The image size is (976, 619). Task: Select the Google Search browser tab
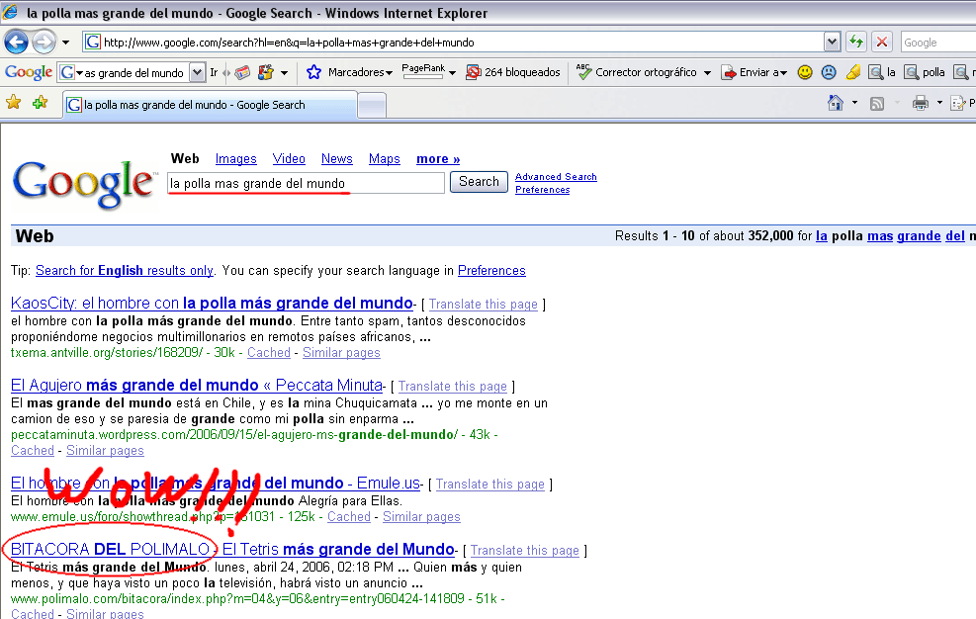click(211, 105)
